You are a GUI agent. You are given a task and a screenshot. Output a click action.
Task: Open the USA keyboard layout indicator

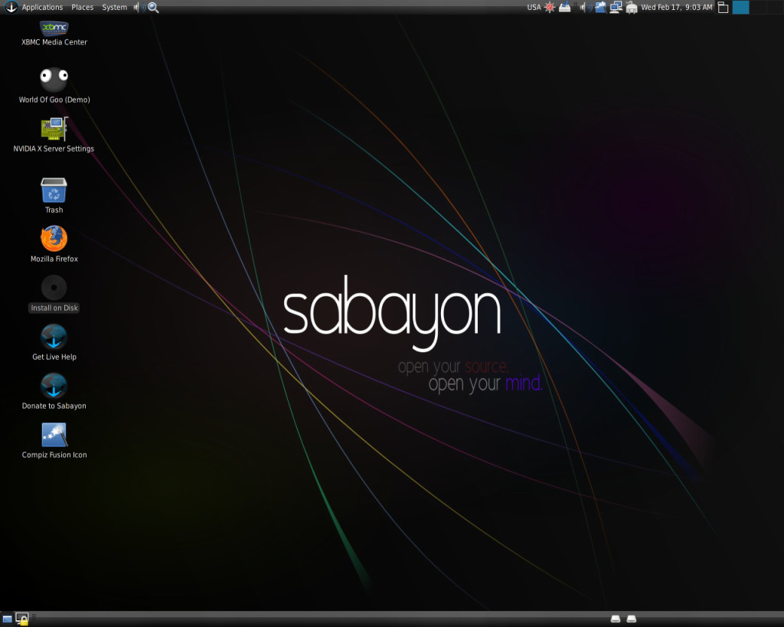[x=534, y=8]
